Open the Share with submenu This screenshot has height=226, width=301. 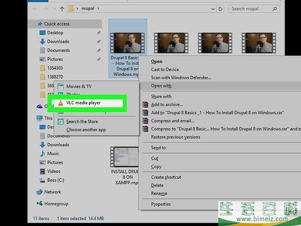(161, 96)
